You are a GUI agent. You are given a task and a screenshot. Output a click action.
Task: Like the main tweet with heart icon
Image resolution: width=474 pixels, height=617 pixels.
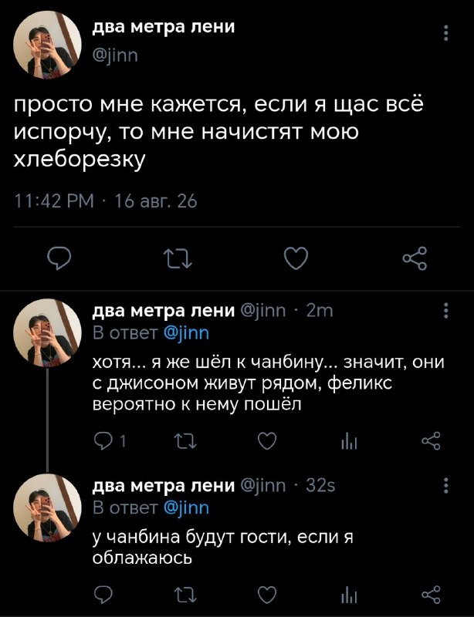tap(296, 258)
